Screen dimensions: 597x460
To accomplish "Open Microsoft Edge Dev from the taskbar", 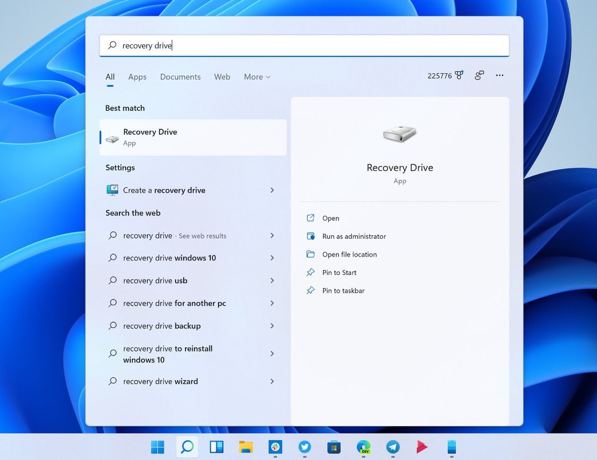I will coord(364,447).
